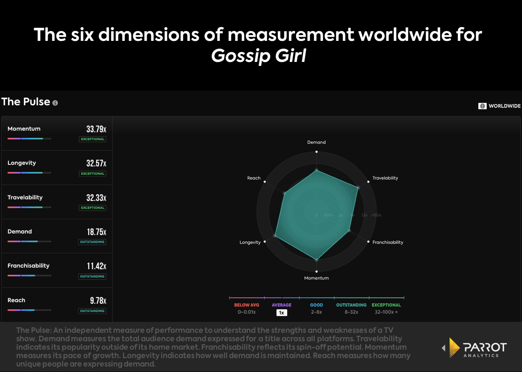This screenshot has width=522, height=372.
Task: Click the Parrot Analytics logo
Action: coord(478,348)
